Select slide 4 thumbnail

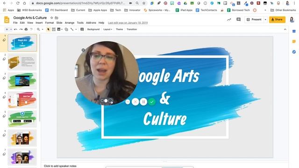coord(22,100)
